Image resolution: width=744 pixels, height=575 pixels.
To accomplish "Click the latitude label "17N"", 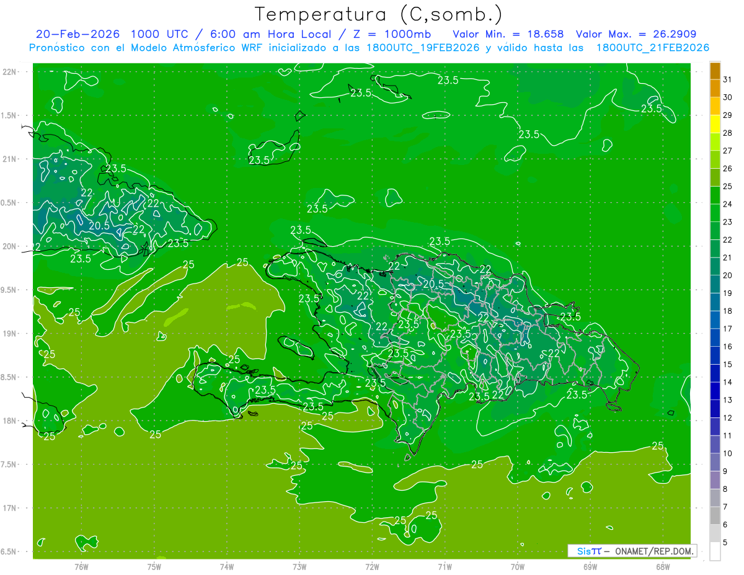I will (x=10, y=508).
